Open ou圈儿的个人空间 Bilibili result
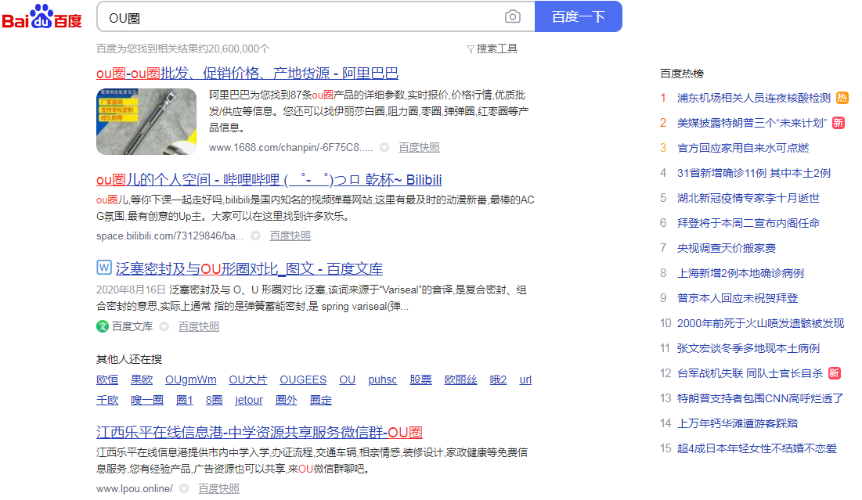This screenshot has width=862, height=500. [x=269, y=180]
